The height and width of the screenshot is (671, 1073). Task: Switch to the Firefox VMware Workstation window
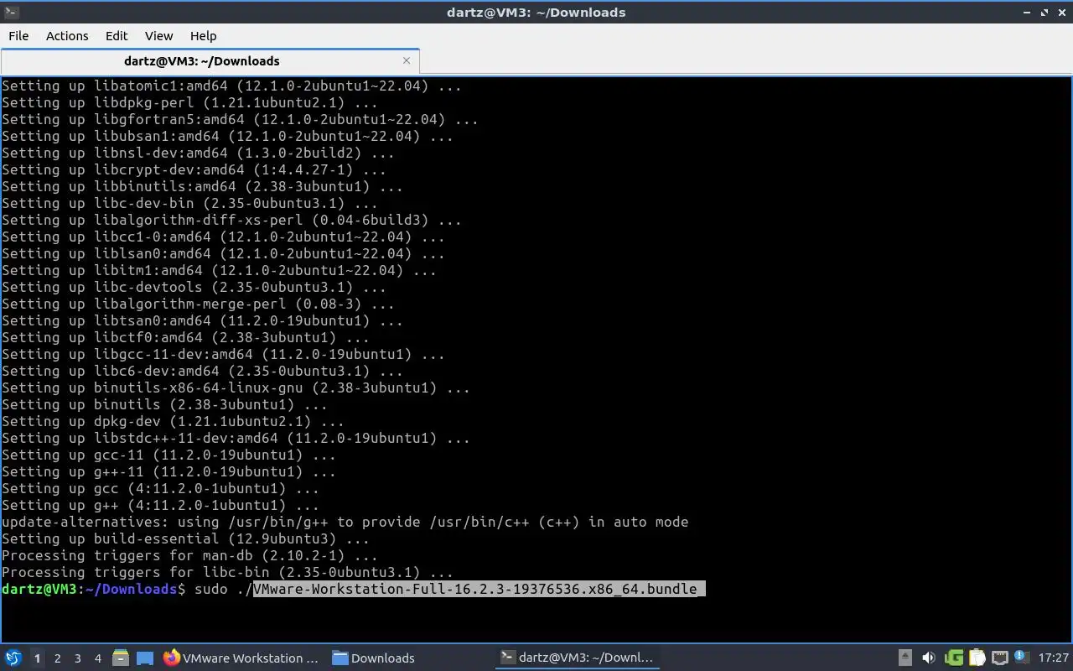coord(241,658)
